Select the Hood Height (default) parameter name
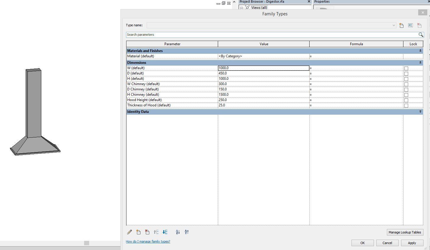 tap(172, 100)
